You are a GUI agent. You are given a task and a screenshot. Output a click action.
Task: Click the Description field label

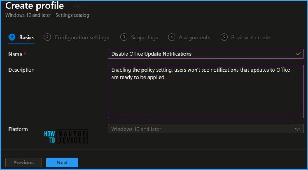(x=21, y=70)
